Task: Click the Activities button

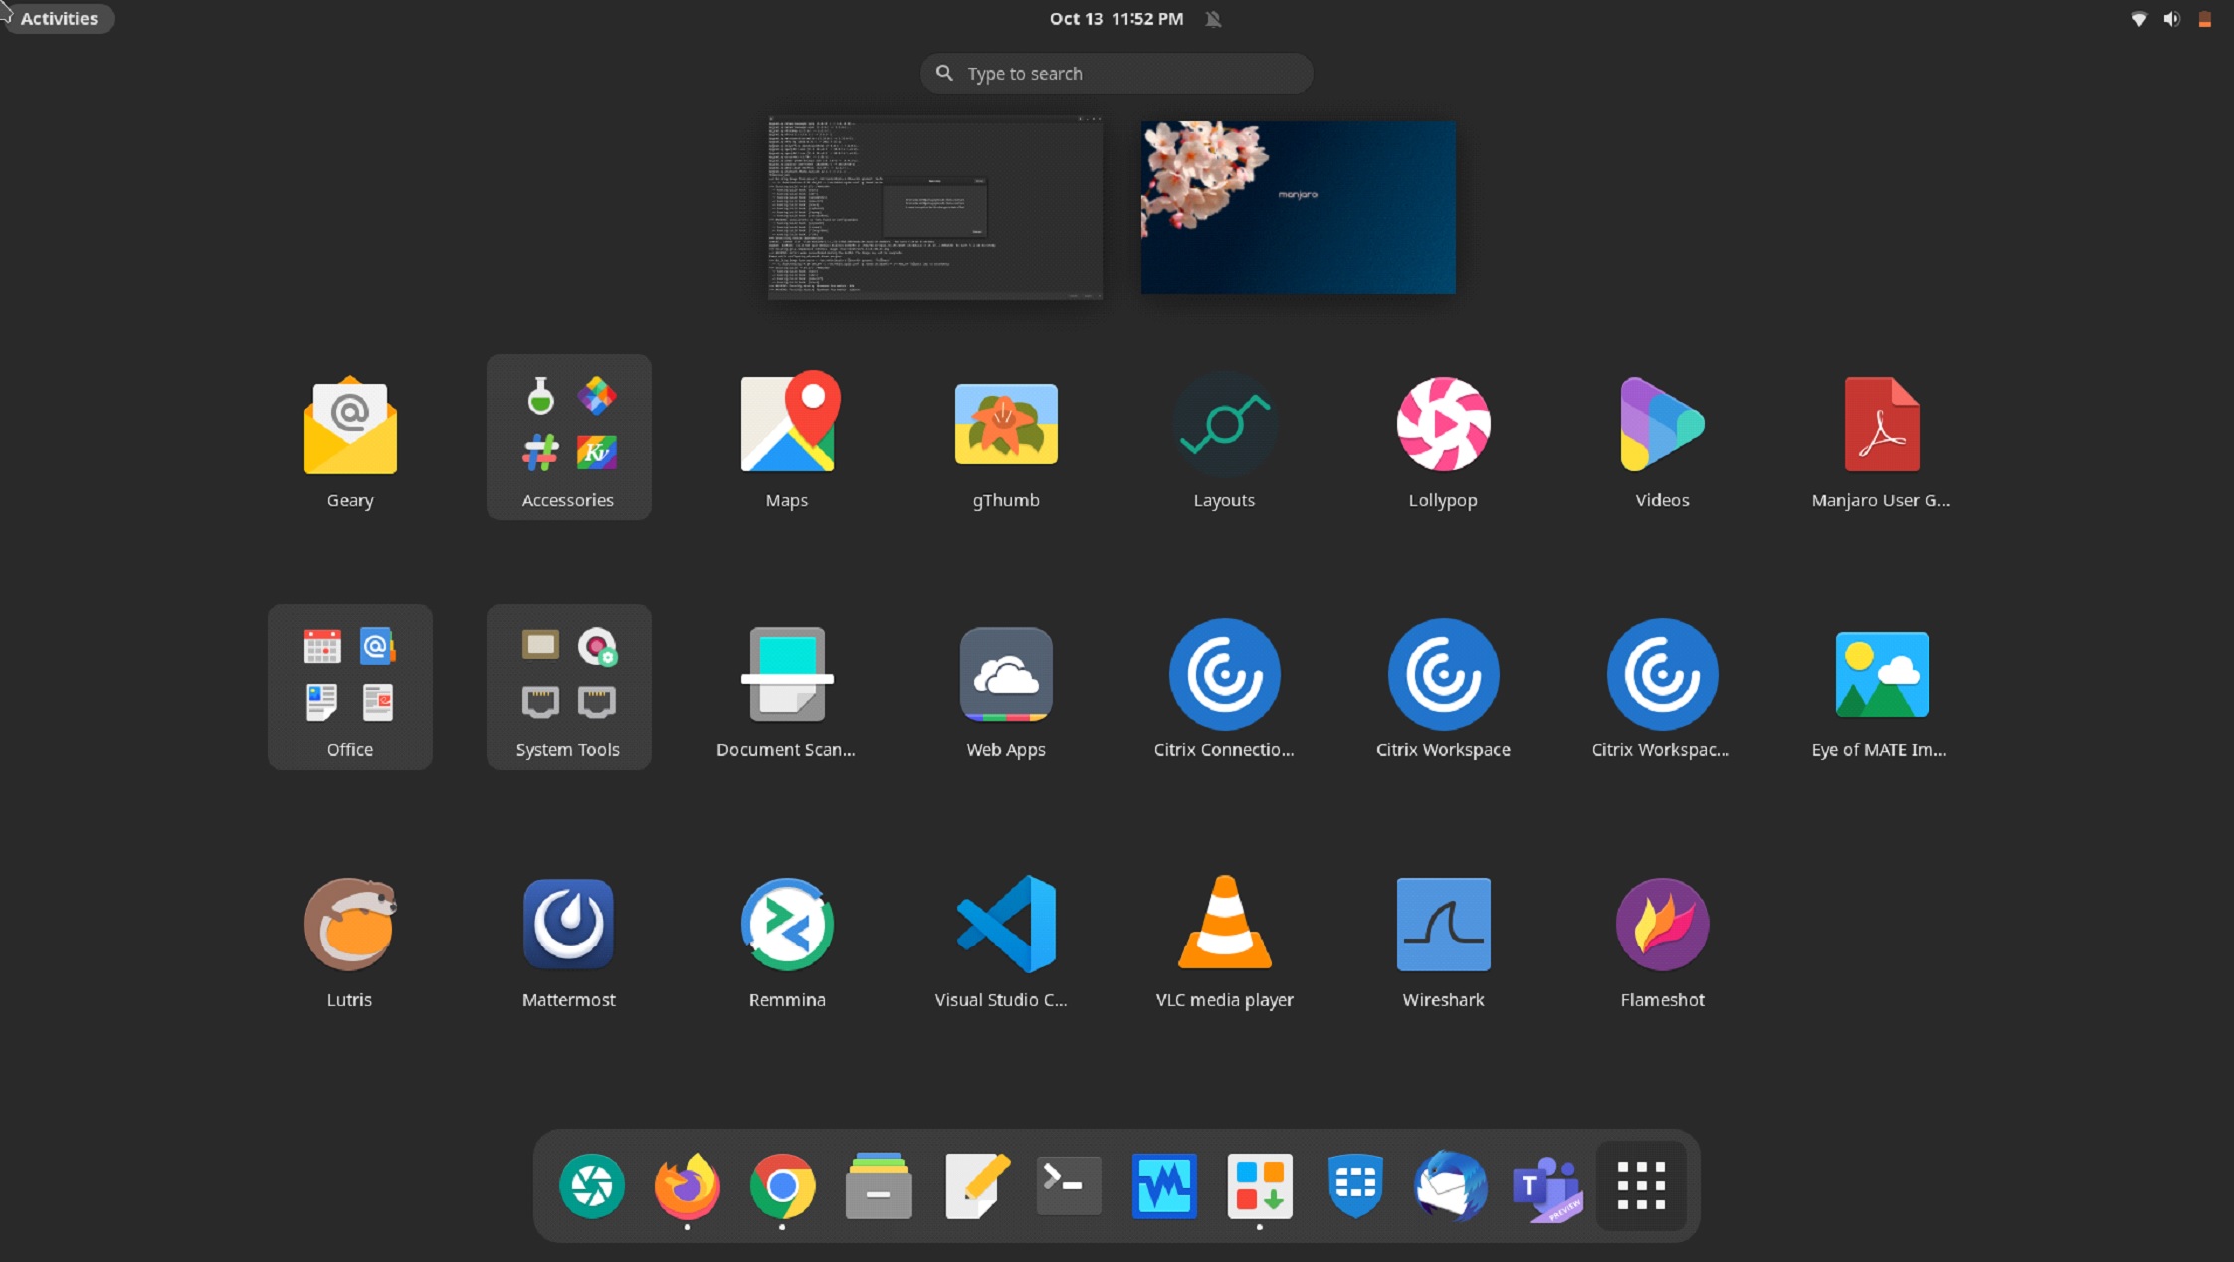Action: coord(59,18)
